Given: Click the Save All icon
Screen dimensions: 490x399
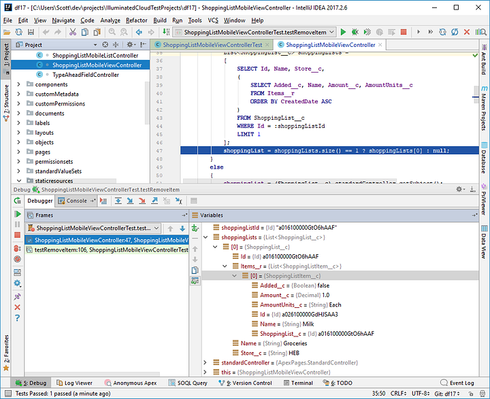Looking at the screenshot, I should pos(31,32).
